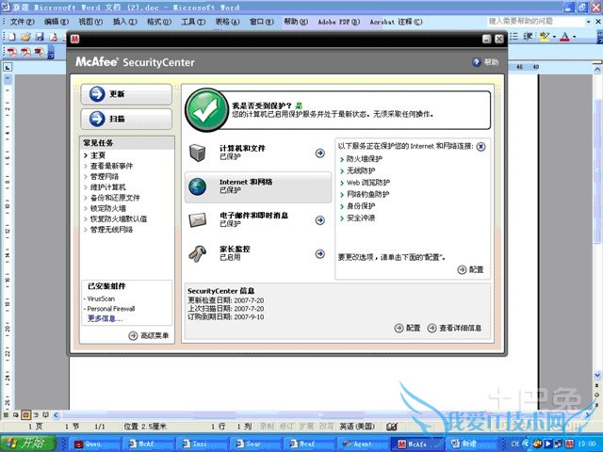This screenshot has width=603, height=452.
Task: Click McAfee tray icon near clock
Action: click(569, 444)
